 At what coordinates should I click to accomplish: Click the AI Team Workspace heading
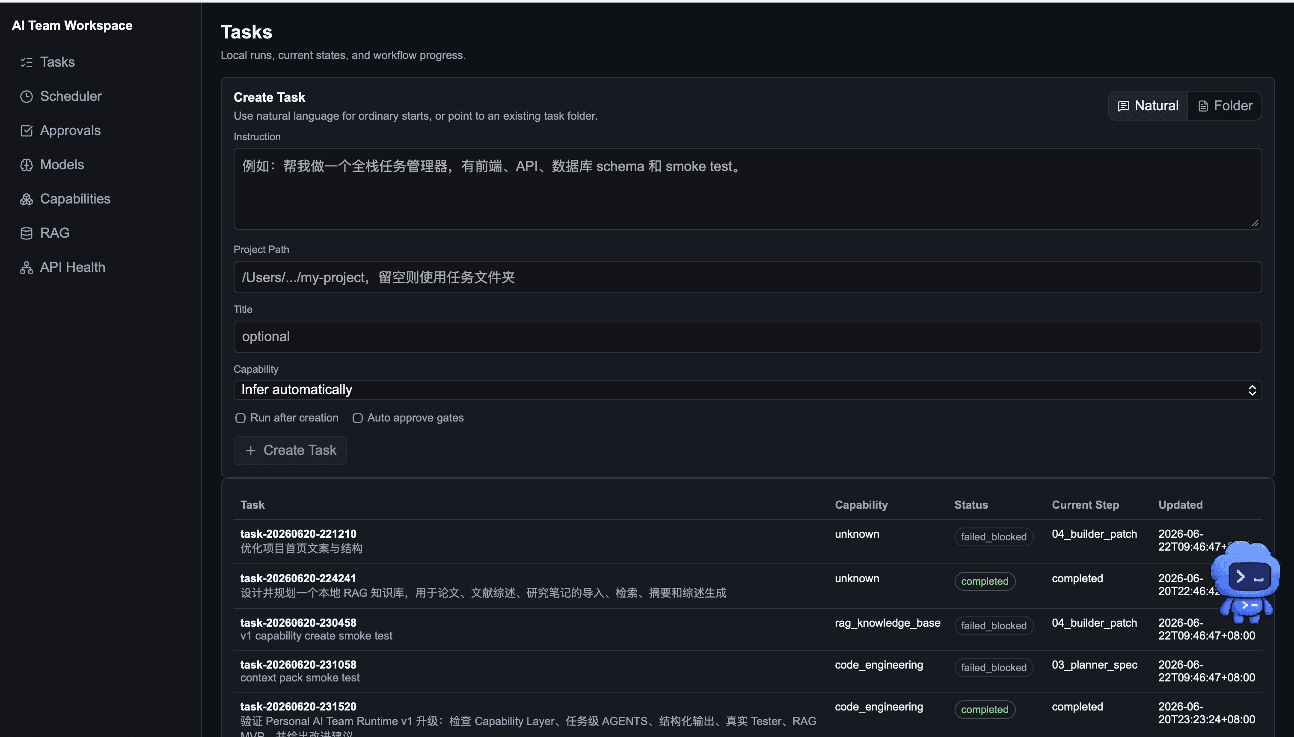(x=72, y=26)
